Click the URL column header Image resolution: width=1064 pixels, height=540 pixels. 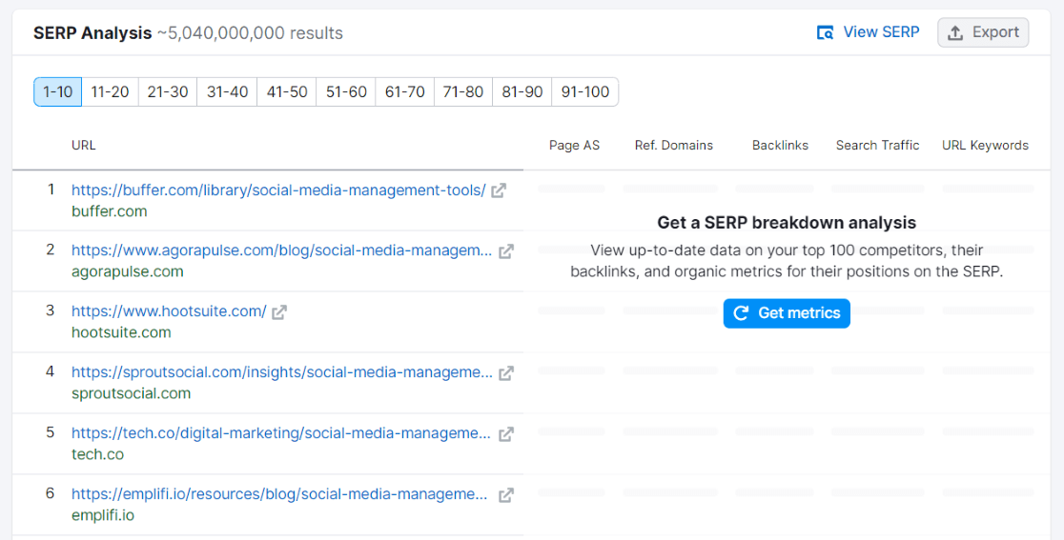84,145
